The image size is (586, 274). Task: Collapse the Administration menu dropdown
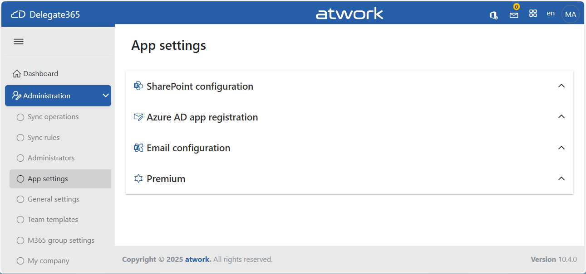pos(105,96)
